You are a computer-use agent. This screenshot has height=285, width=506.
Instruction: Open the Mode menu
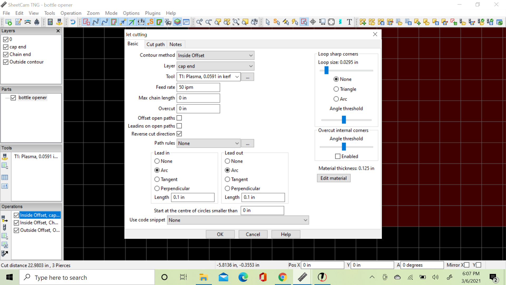[111, 13]
